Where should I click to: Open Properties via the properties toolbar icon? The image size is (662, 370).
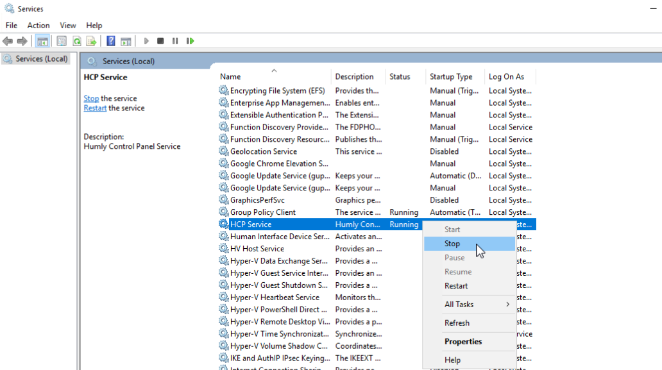click(61, 40)
